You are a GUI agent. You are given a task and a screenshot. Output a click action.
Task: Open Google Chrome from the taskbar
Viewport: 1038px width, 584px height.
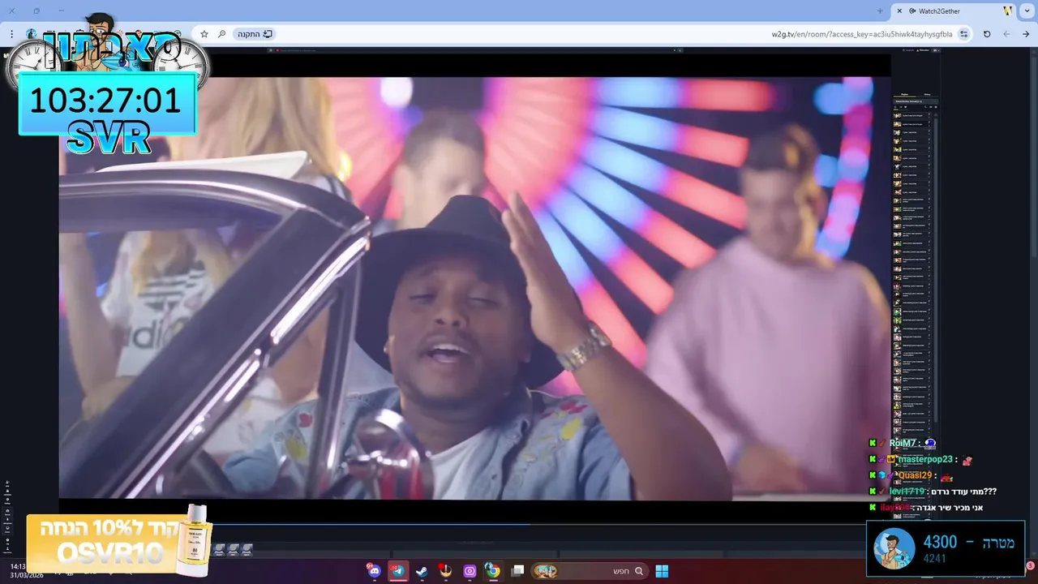click(492, 571)
